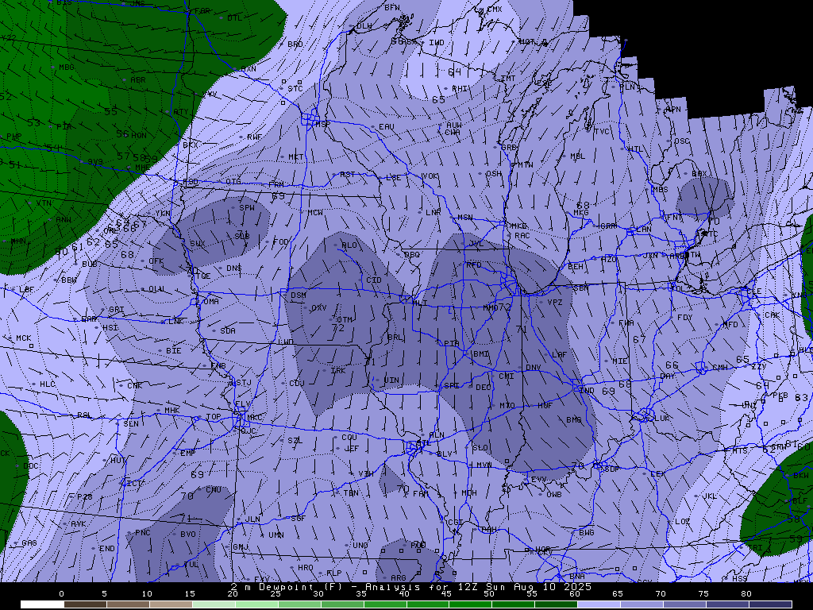Select the PIR station label
This screenshot has width=813, height=610.
pos(64,126)
